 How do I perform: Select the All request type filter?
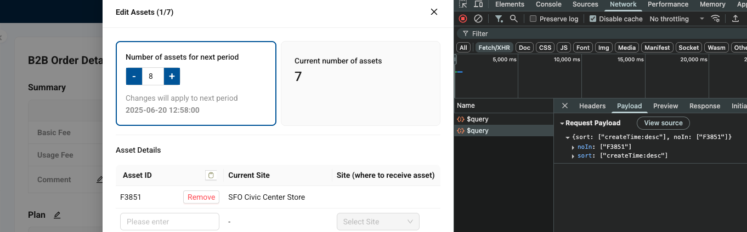(463, 48)
